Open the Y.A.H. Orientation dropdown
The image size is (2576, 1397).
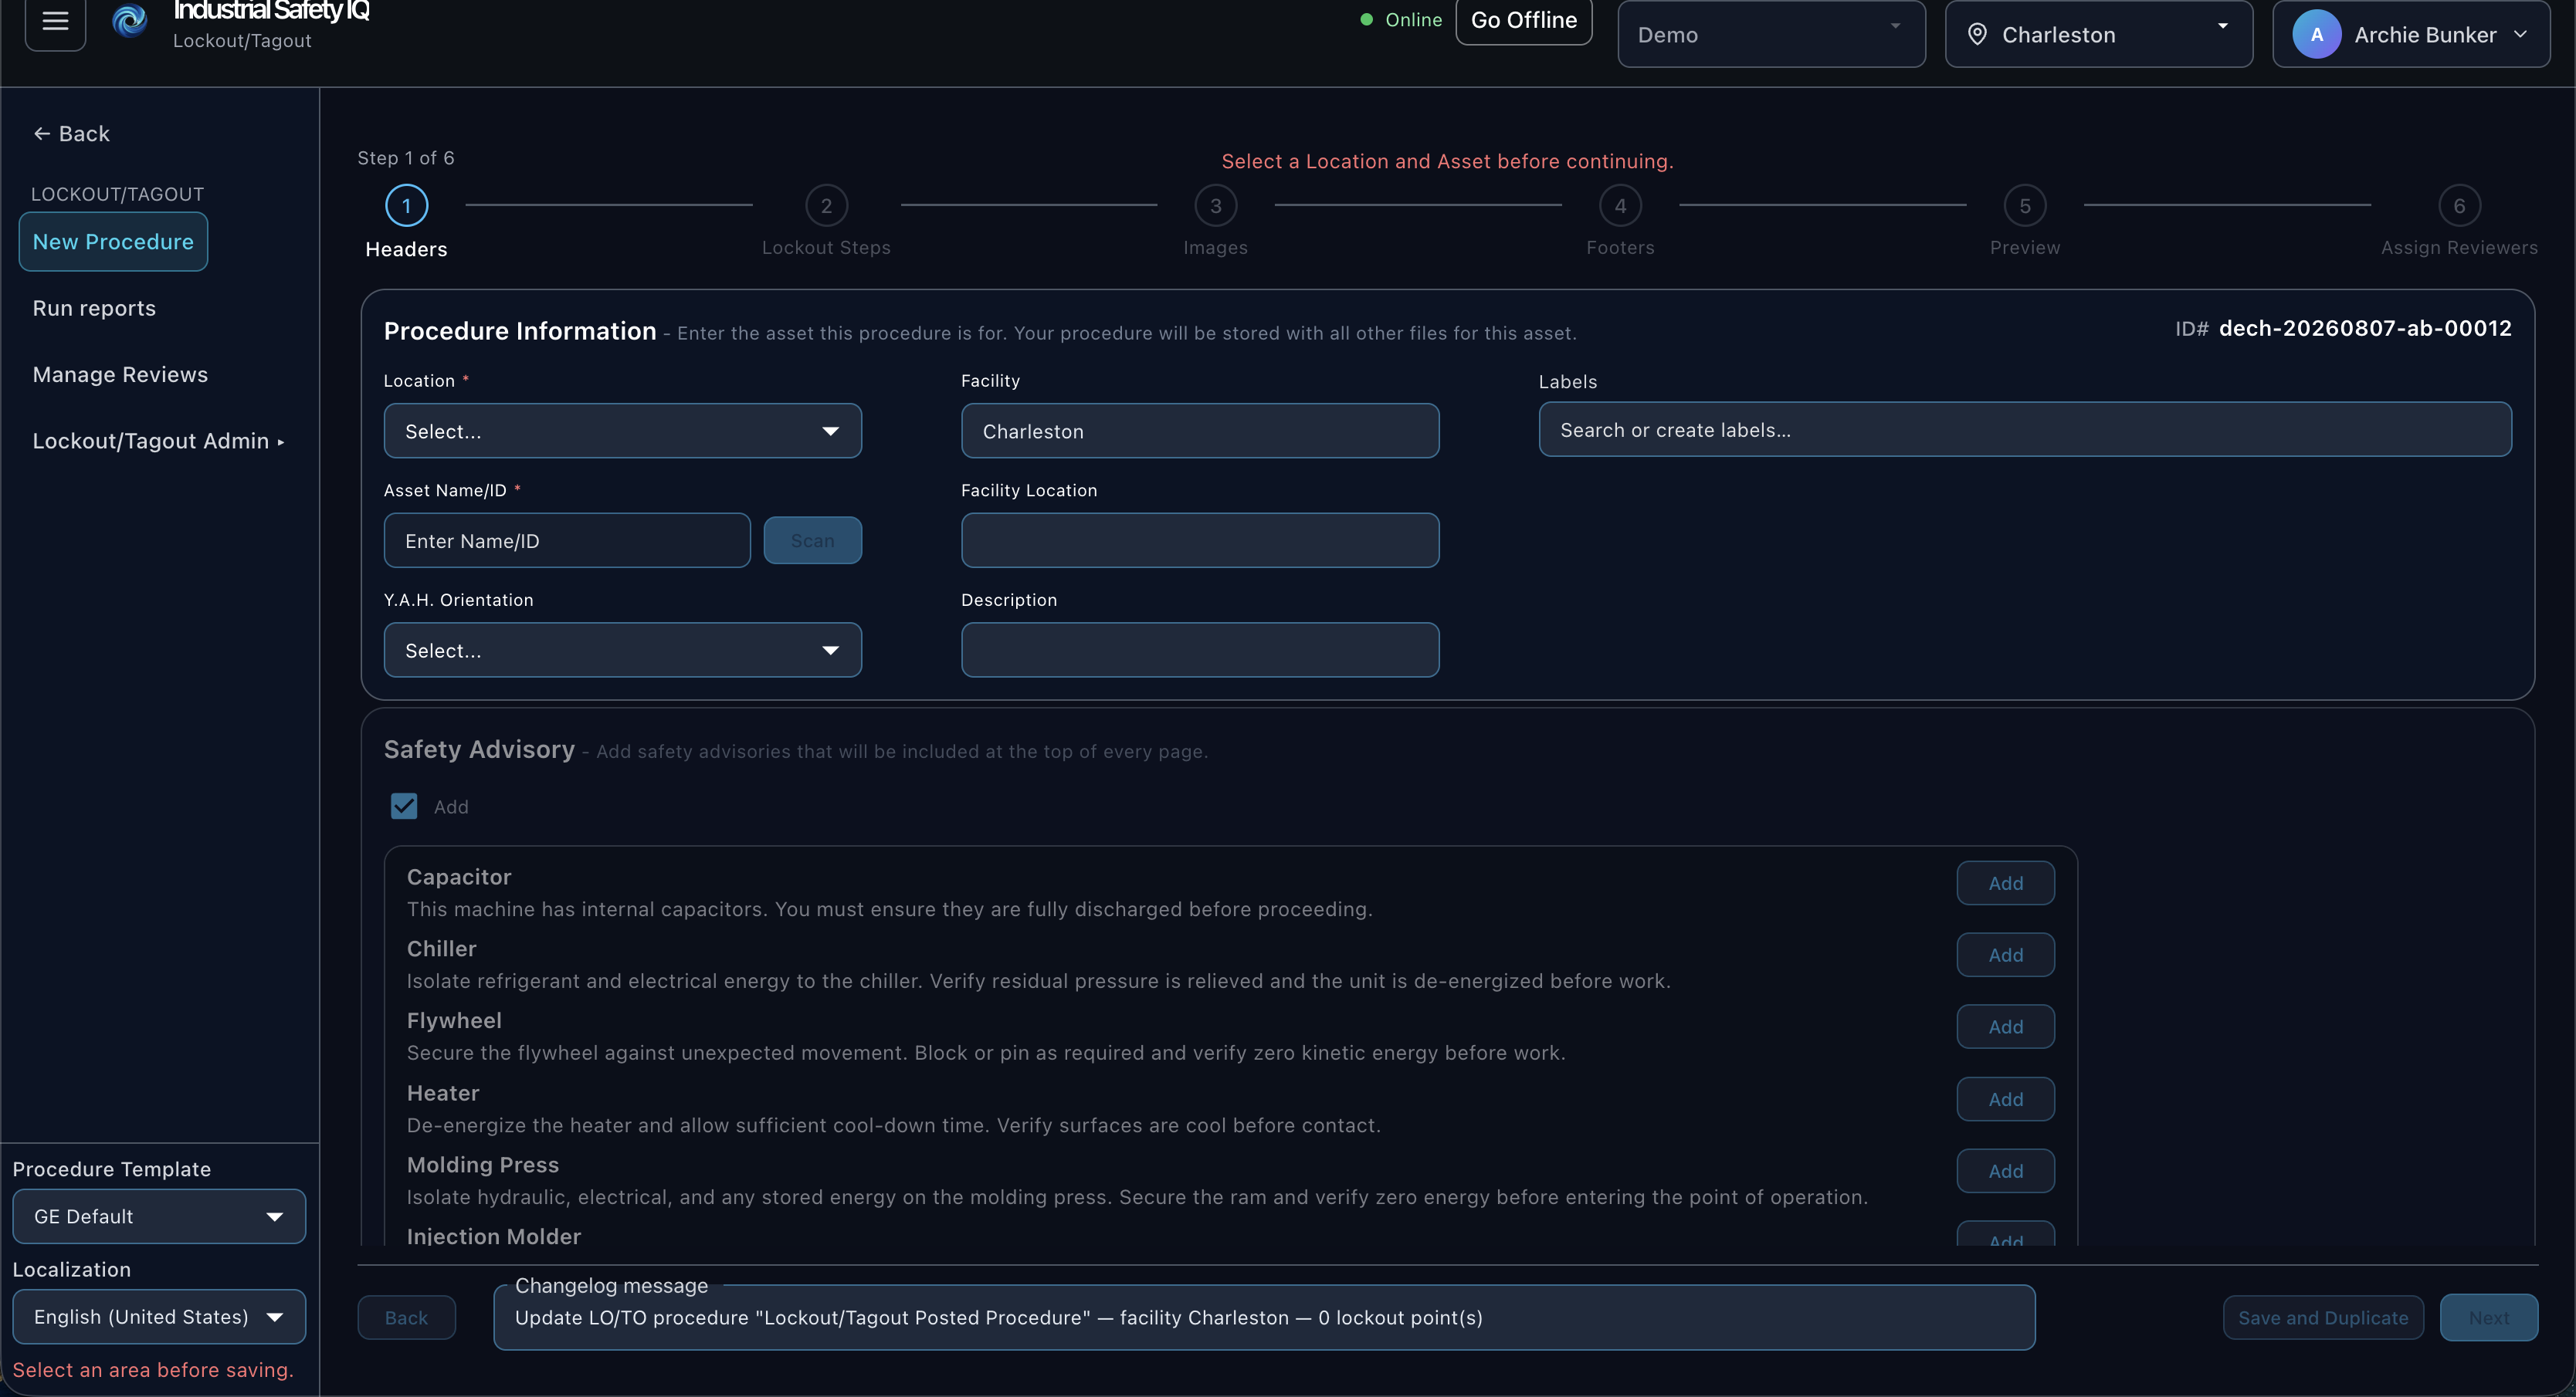point(622,651)
